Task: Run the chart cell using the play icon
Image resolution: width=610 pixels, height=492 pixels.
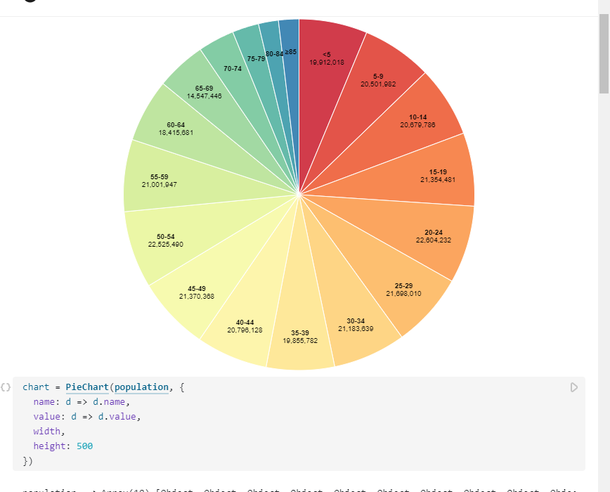Action: coord(574,387)
